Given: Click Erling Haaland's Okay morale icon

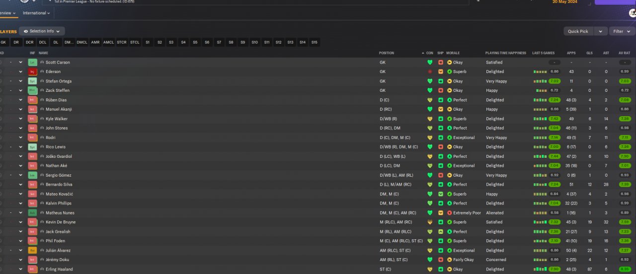Looking at the screenshot, I should [450, 270].
